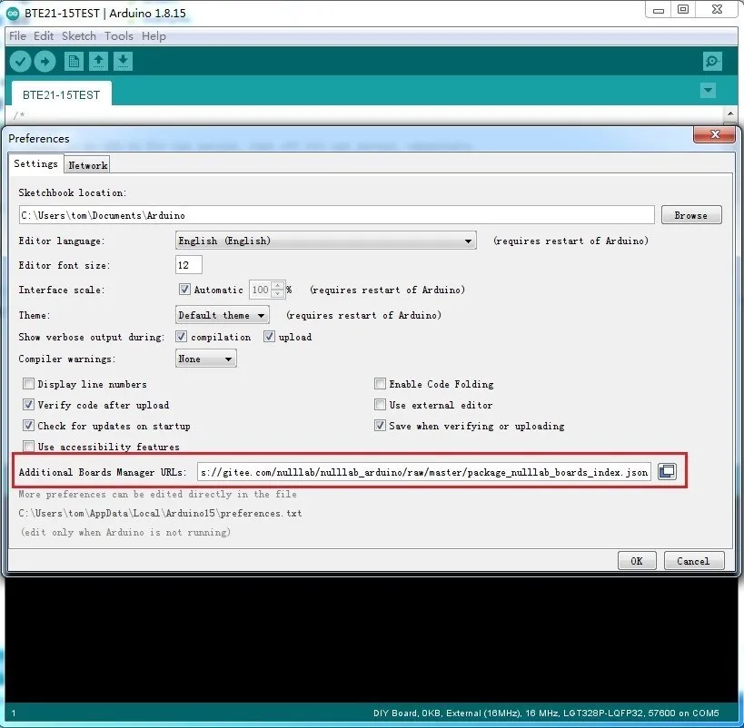Click the Browse button for sketchbook location
Screen dimensions: 744x728
pos(690,215)
